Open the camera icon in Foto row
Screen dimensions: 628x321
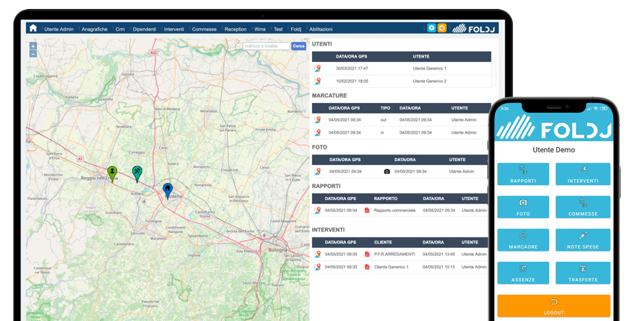tap(387, 172)
